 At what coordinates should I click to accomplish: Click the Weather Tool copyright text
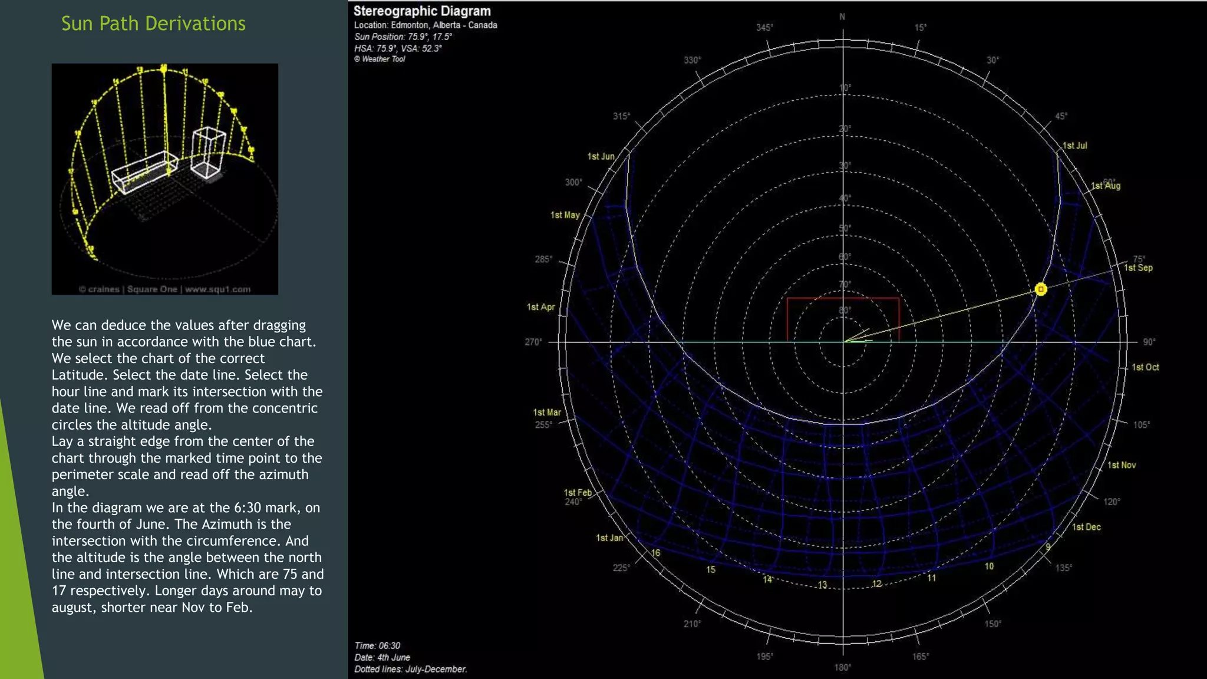coord(380,59)
